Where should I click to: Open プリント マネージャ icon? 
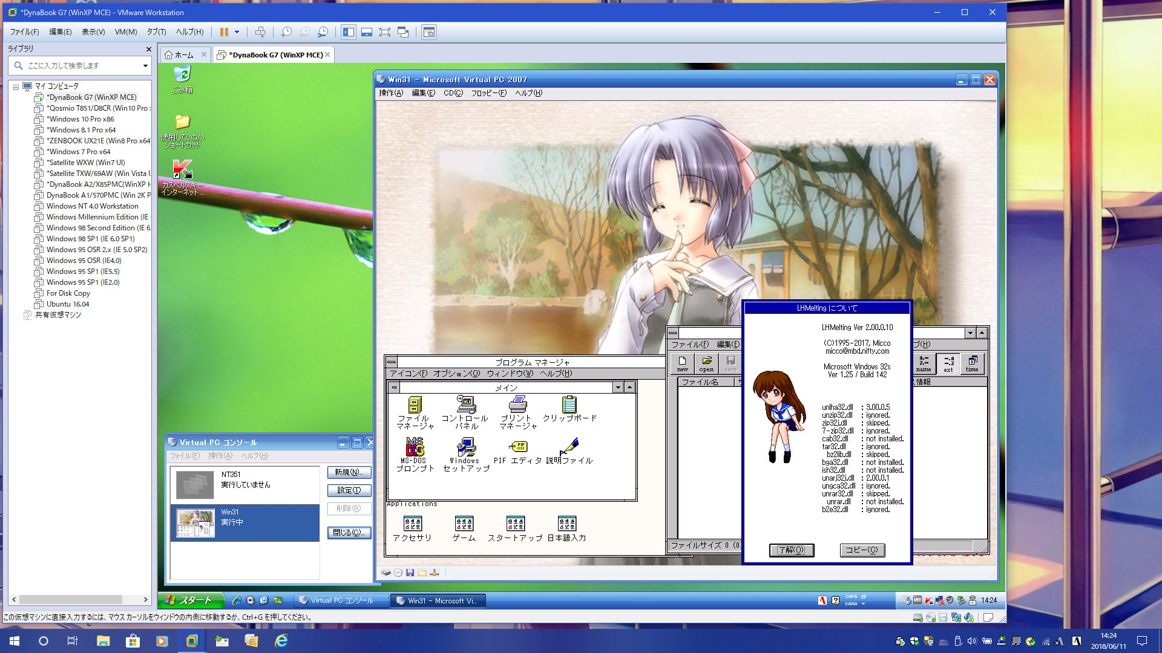517,412
